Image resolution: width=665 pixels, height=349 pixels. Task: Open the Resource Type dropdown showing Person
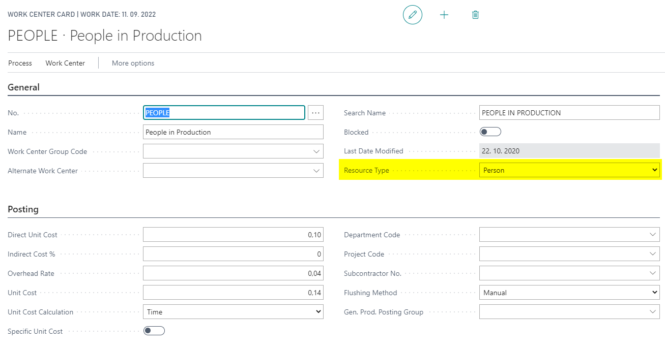(569, 170)
